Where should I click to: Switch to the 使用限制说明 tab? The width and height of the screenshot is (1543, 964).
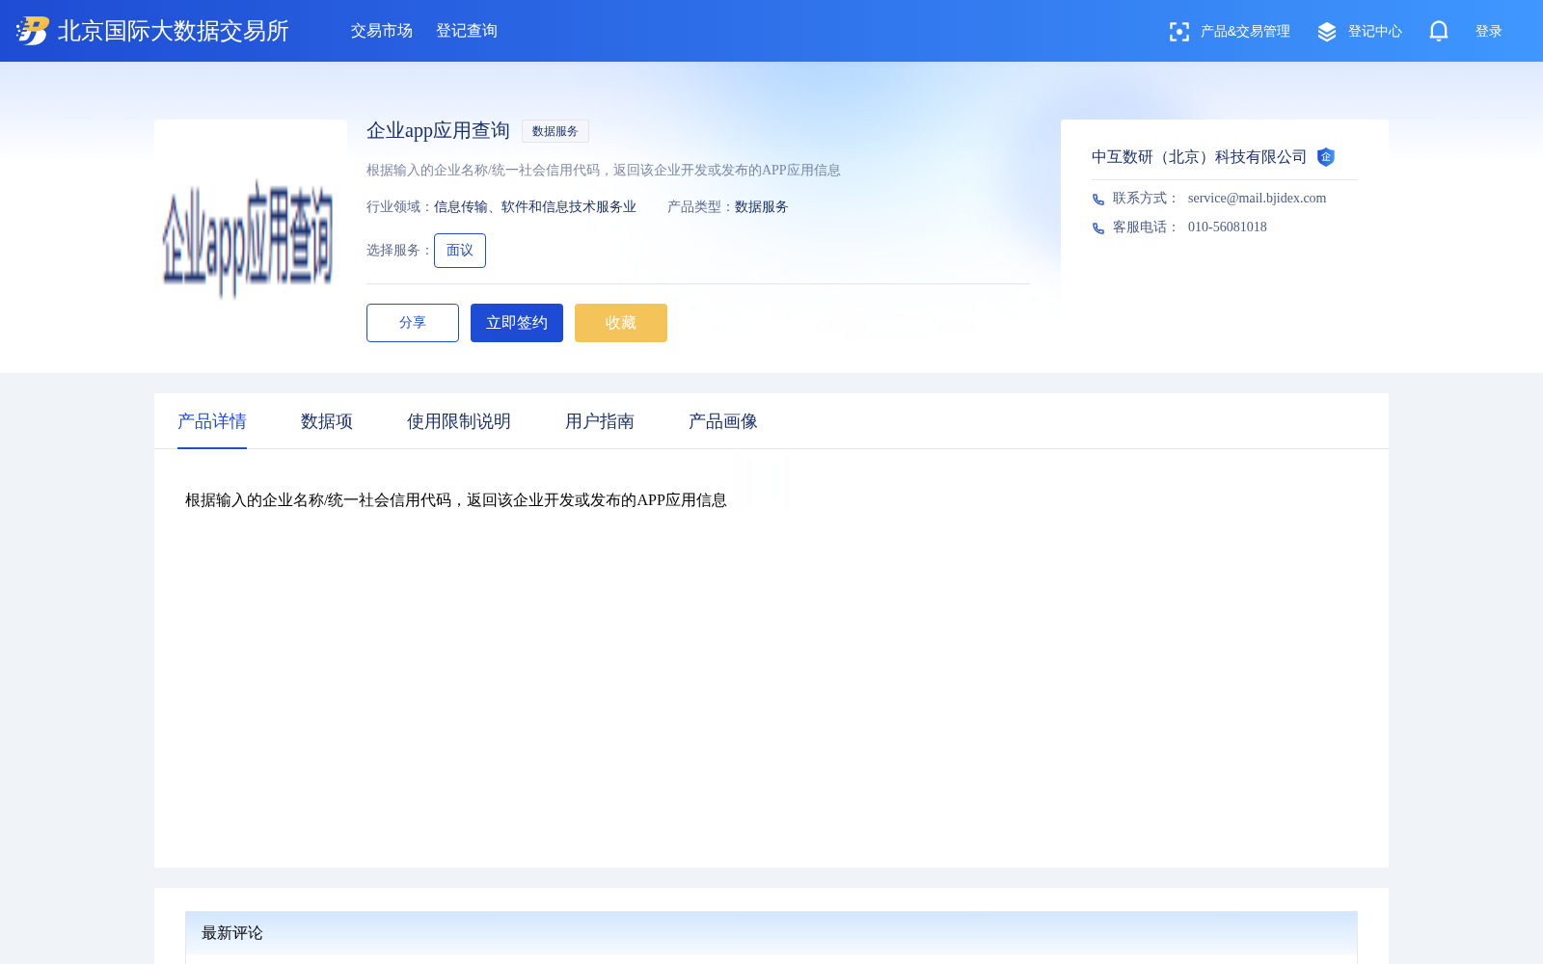(x=459, y=421)
